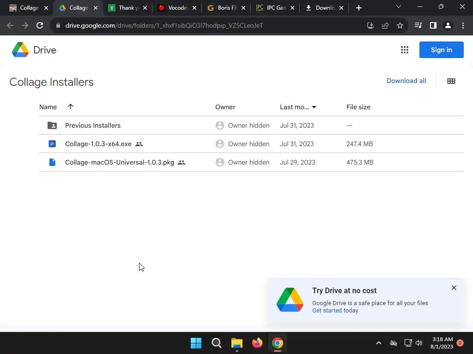Close the Boris FX tab
This screenshot has height=354, width=473.
point(243,8)
